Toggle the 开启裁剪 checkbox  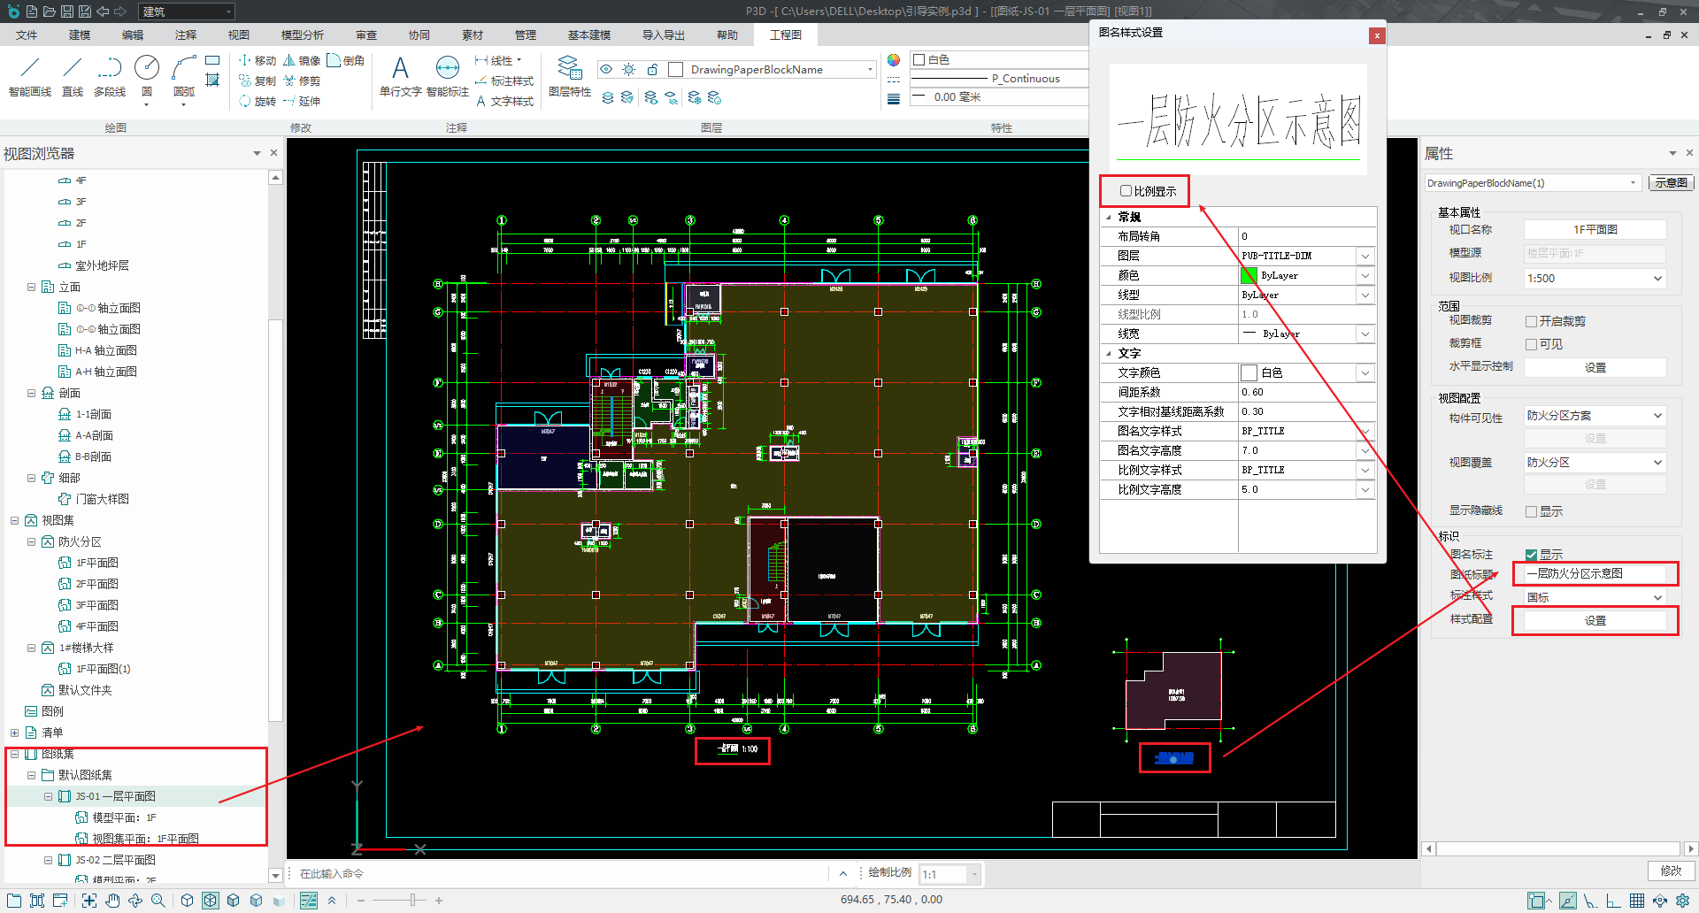point(1531,321)
